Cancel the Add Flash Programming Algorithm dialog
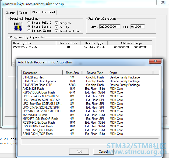The width and height of the screenshot is (169, 158). click(x=103, y=152)
